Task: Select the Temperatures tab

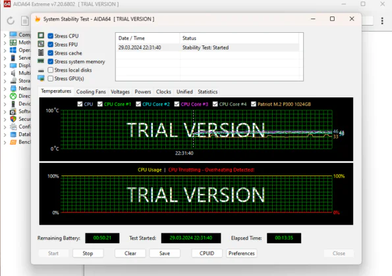Action: pyautogui.click(x=56, y=91)
